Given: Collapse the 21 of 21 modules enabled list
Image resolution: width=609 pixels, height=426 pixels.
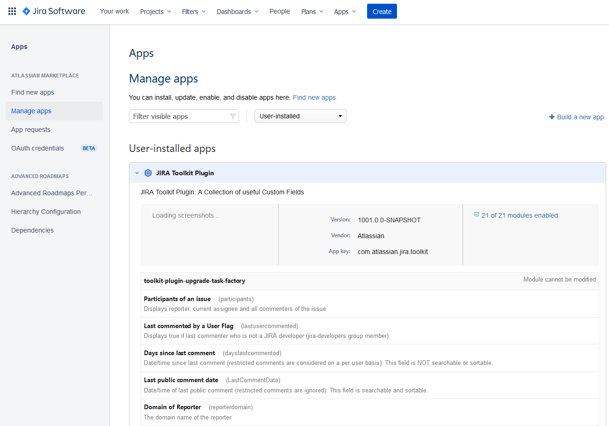Looking at the screenshot, I should [x=476, y=215].
